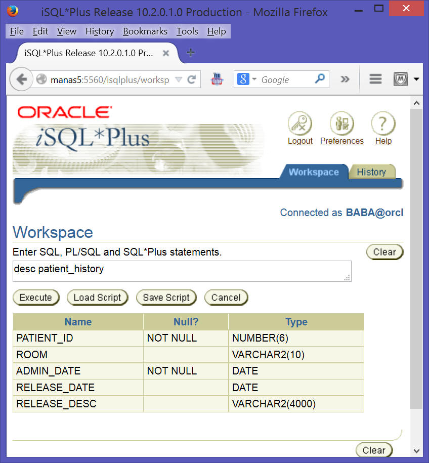The image size is (429, 463).
Task: Click NOT NULL in ADMIN_DATE row
Action: pos(186,371)
